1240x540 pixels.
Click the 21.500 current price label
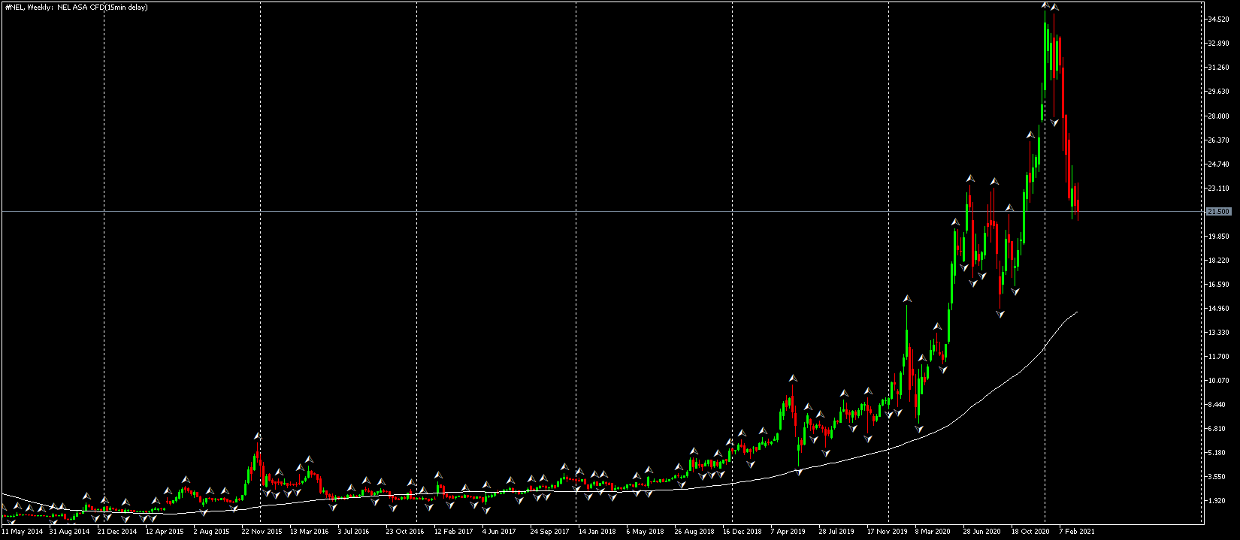pyautogui.click(x=1217, y=212)
